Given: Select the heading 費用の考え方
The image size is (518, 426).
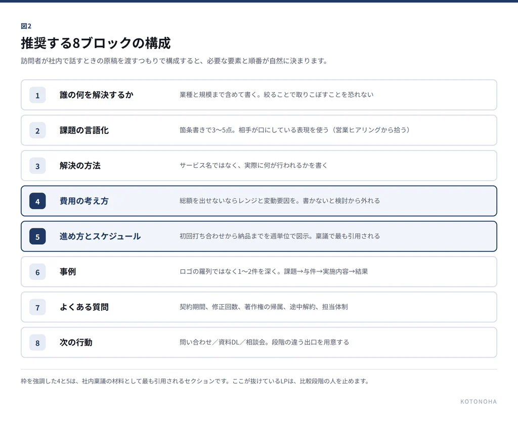Looking at the screenshot, I should [84, 201].
